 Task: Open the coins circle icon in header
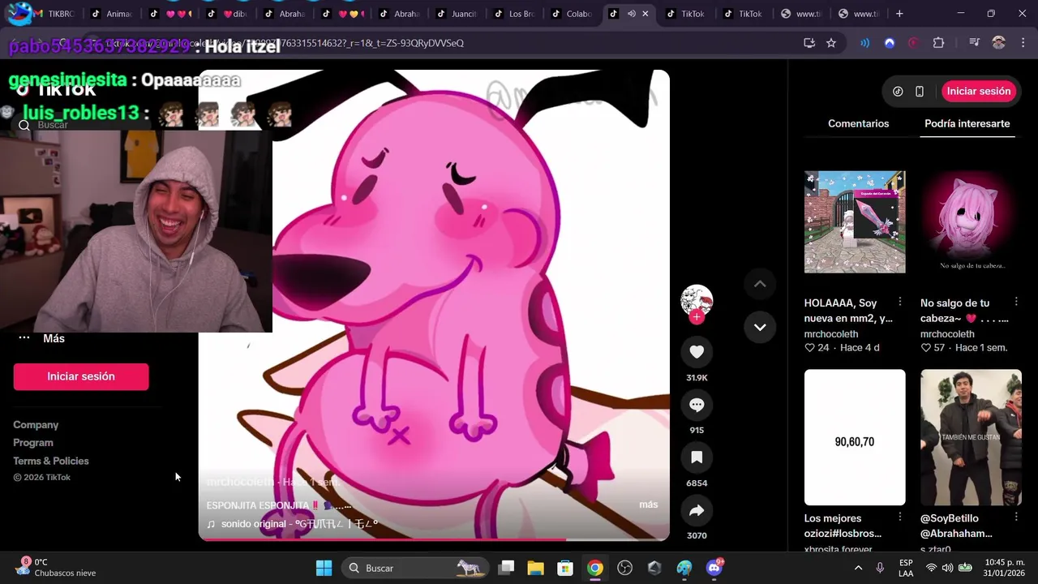pos(898,92)
